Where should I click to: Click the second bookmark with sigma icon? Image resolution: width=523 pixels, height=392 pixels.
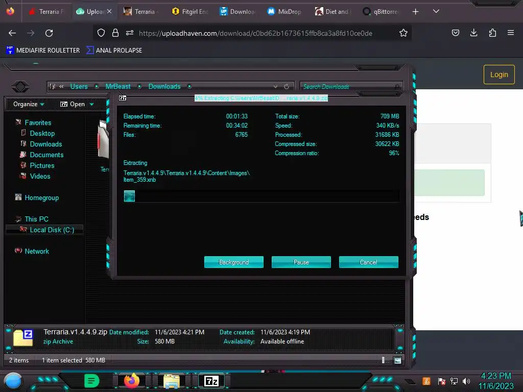click(114, 51)
